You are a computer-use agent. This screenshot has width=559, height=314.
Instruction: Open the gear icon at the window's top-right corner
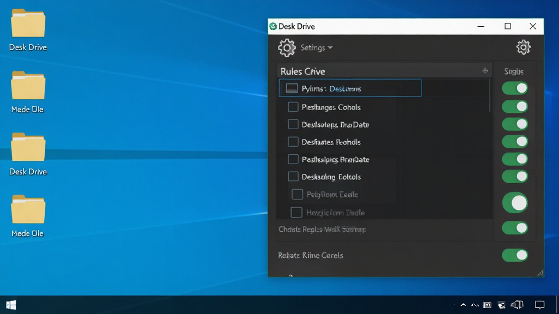524,47
